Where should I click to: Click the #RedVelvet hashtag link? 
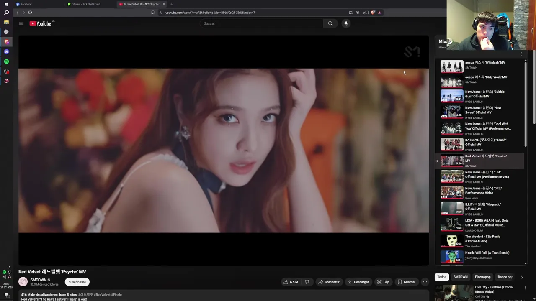coord(102,295)
